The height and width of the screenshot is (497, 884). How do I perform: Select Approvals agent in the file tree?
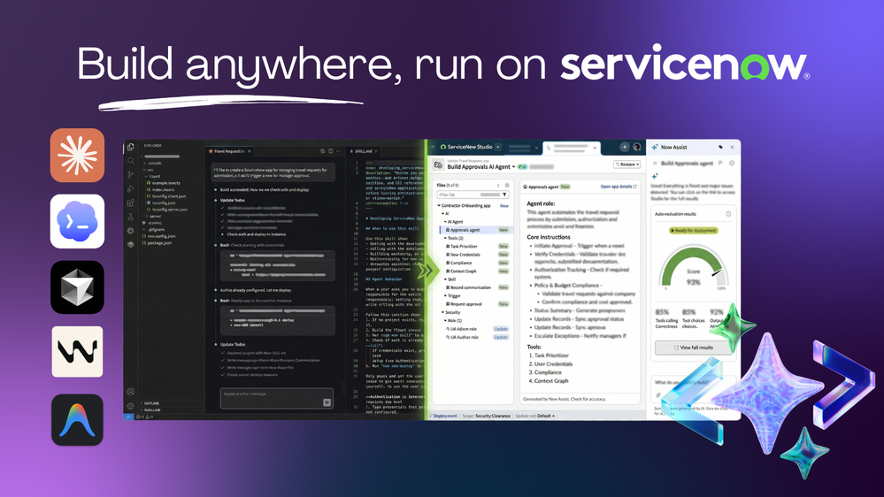(465, 230)
